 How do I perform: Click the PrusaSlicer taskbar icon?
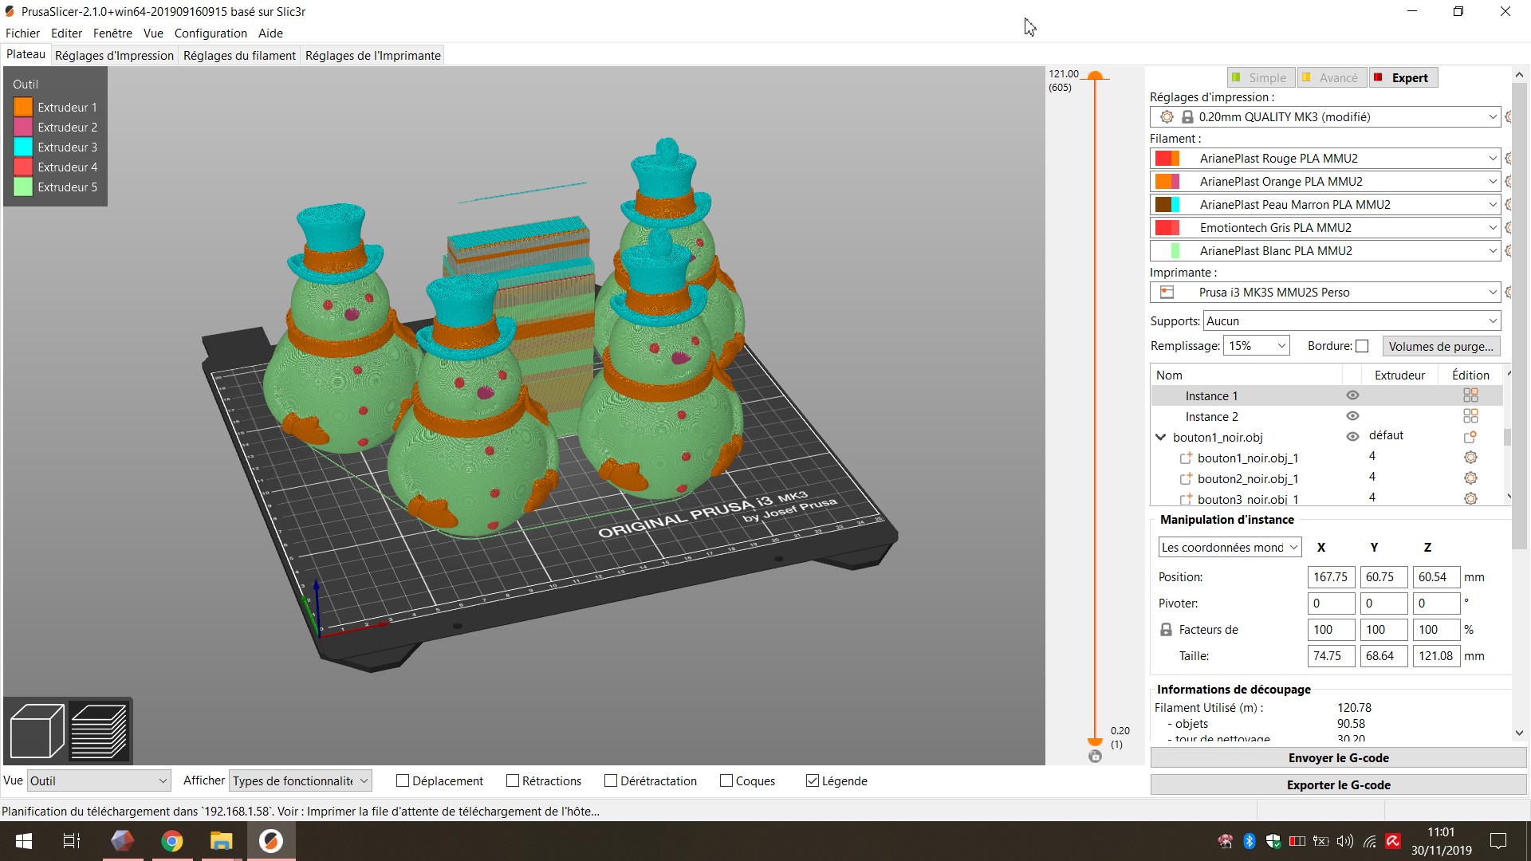[271, 841]
